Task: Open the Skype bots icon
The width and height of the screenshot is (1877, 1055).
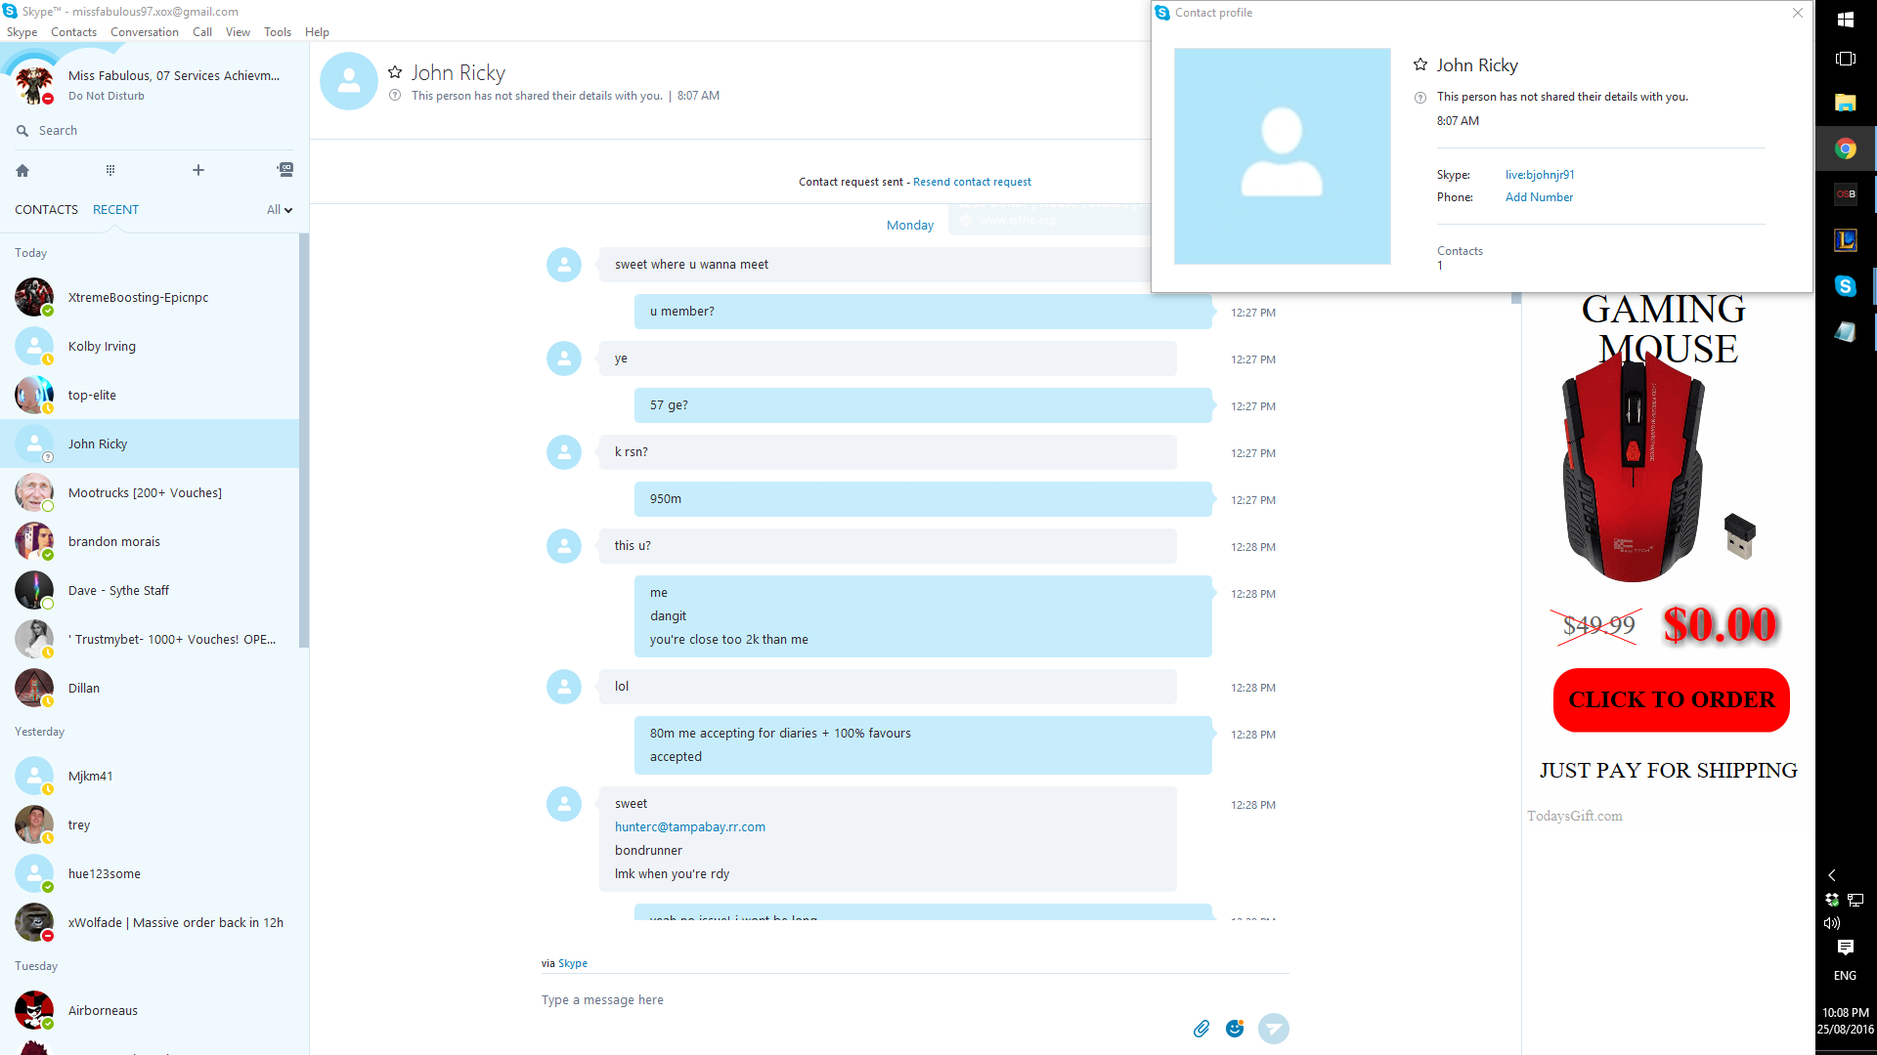Action: (284, 170)
